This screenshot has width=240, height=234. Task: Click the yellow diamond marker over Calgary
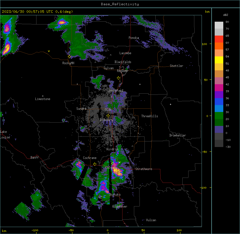pos(113,164)
